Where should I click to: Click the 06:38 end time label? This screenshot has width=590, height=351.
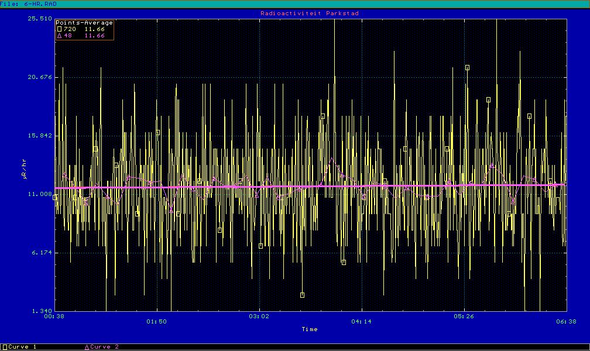[x=566, y=321]
